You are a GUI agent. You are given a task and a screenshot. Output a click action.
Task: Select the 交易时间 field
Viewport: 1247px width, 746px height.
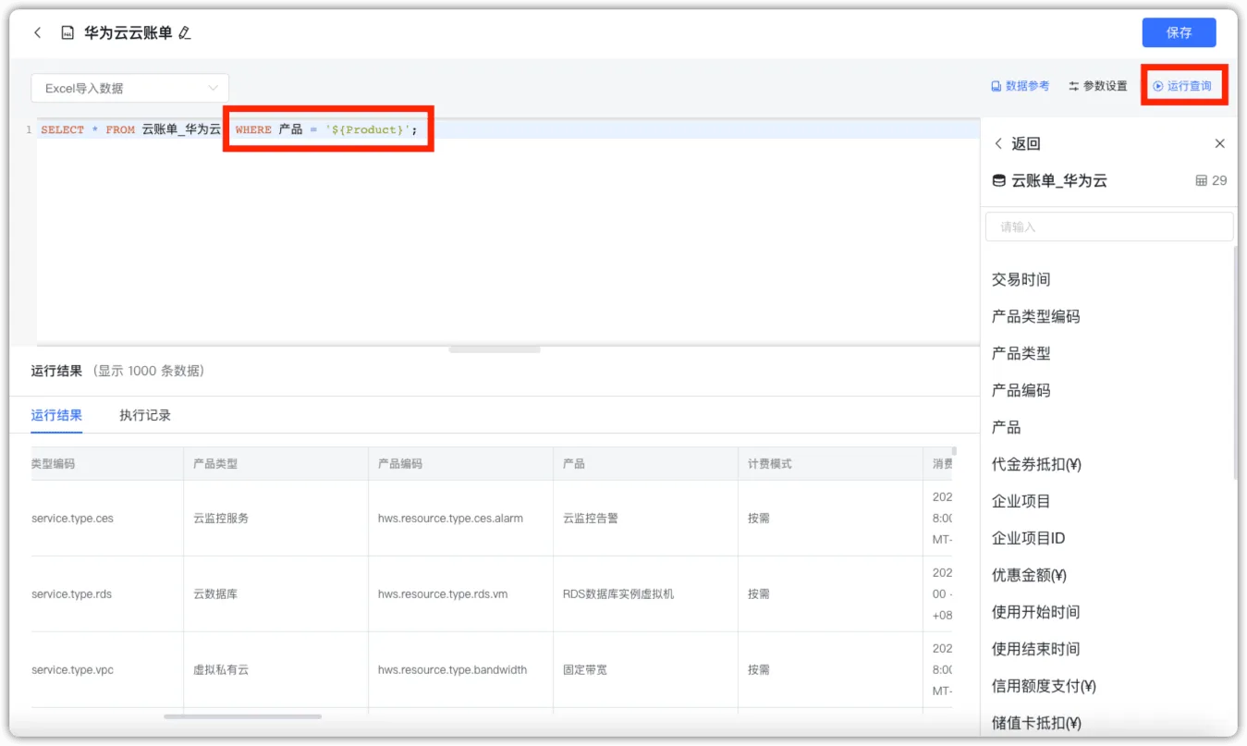pyautogui.click(x=1021, y=279)
